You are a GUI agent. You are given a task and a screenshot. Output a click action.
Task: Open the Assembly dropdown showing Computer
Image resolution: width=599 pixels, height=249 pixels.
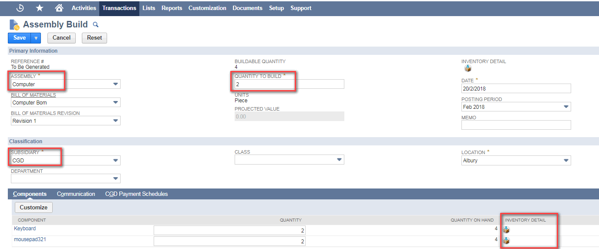pos(115,84)
